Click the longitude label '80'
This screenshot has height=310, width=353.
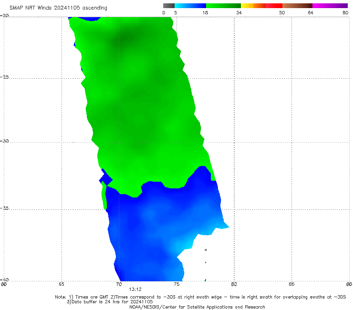(x=234, y=284)
